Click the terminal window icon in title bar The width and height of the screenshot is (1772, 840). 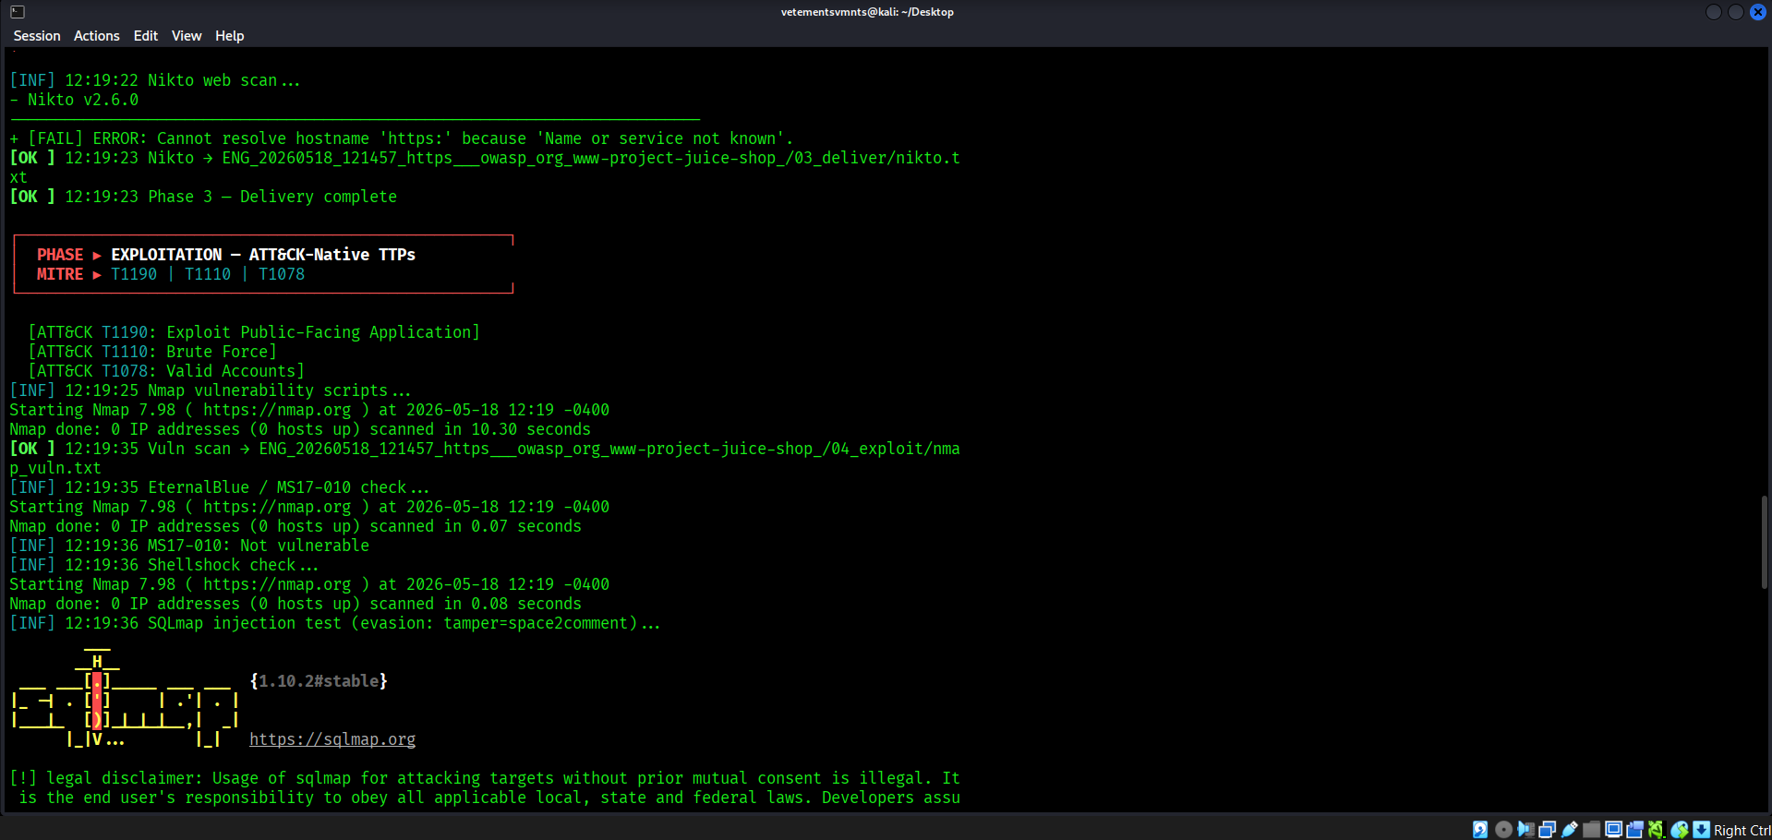pos(18,12)
